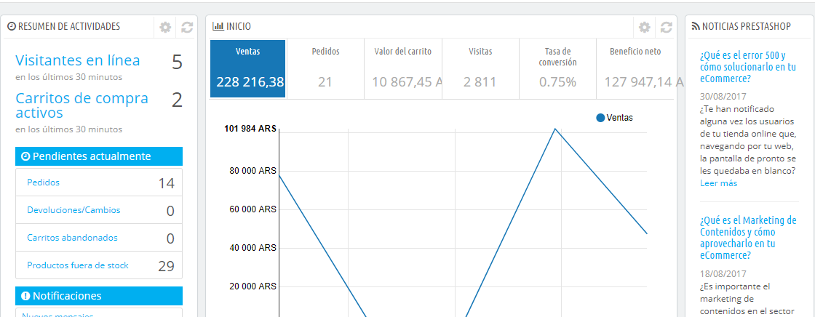Click the 18/08/2017 news date
815x317 pixels.
coord(723,274)
